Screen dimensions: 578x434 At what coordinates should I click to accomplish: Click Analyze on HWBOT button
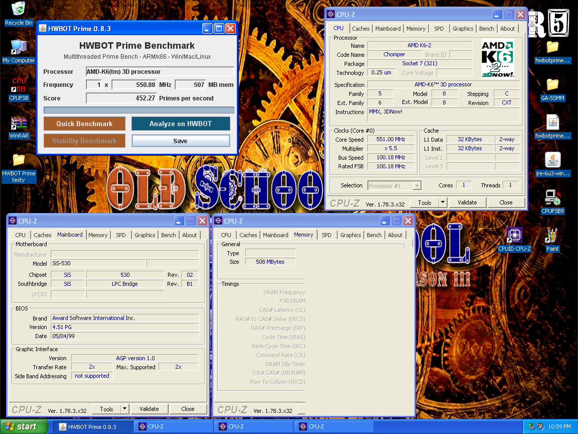pyautogui.click(x=181, y=124)
